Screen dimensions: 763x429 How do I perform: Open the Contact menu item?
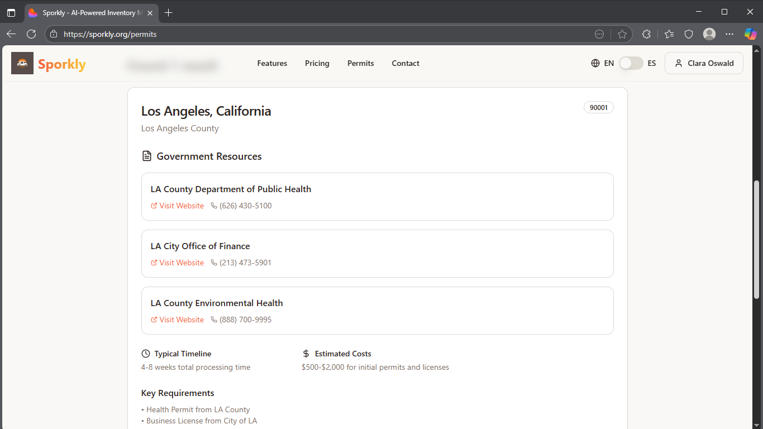pos(406,63)
